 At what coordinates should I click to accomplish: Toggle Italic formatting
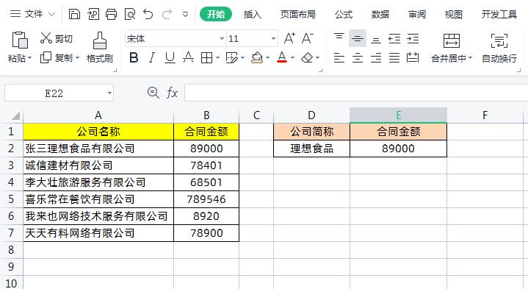tap(152, 57)
